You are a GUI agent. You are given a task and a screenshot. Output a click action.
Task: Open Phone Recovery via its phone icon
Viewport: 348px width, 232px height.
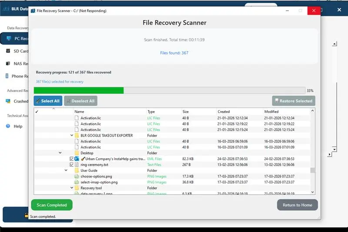[8, 76]
